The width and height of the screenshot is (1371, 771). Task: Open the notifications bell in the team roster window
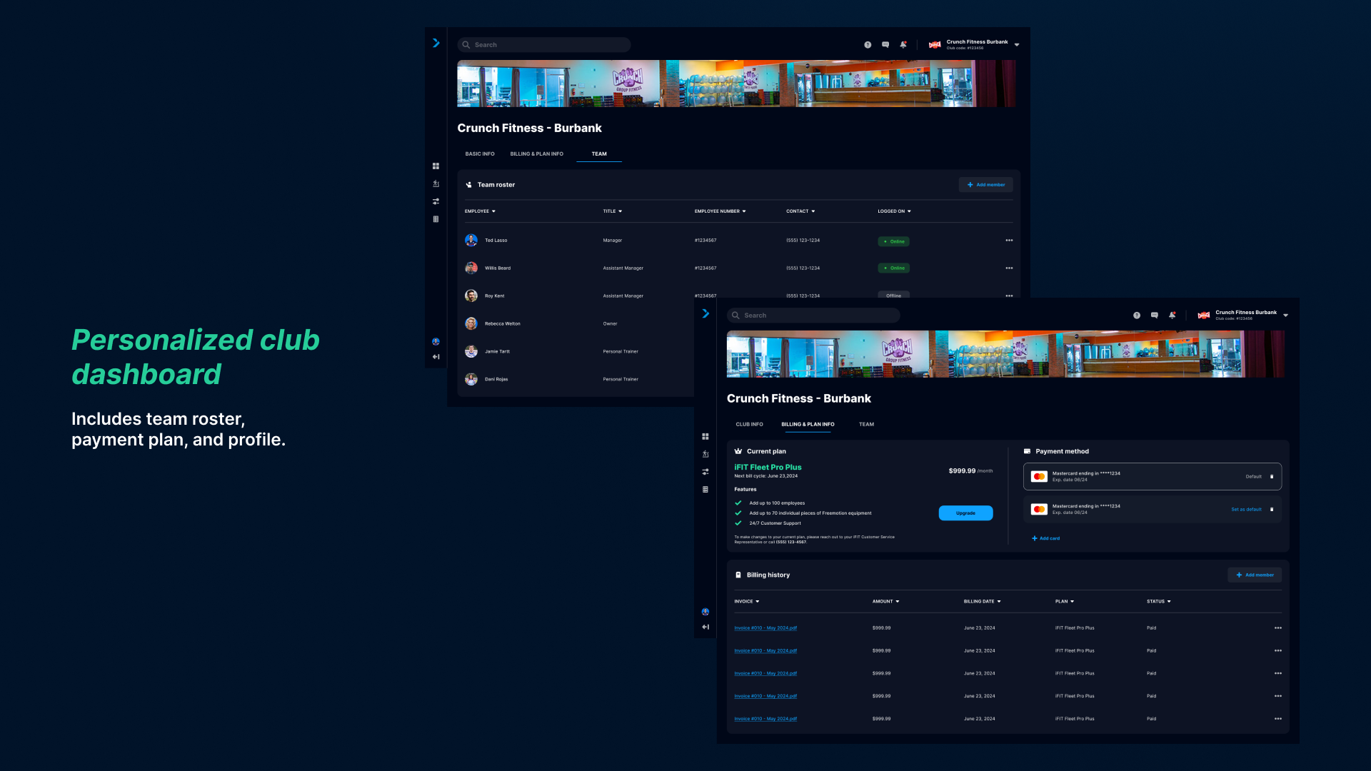(x=903, y=44)
